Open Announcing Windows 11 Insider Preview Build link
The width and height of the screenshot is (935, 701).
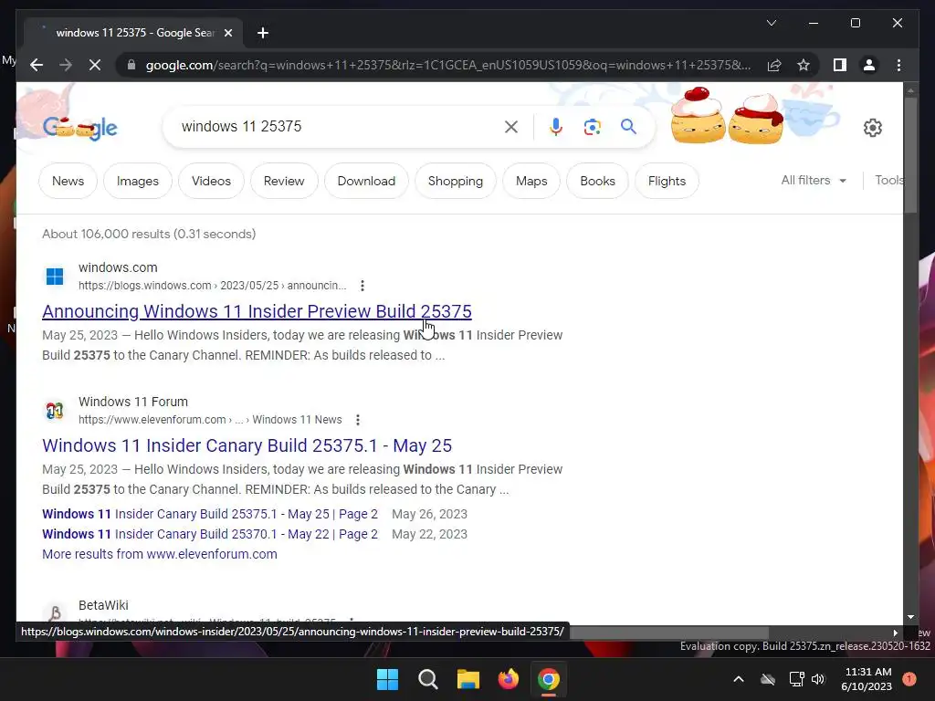pyautogui.click(x=257, y=311)
